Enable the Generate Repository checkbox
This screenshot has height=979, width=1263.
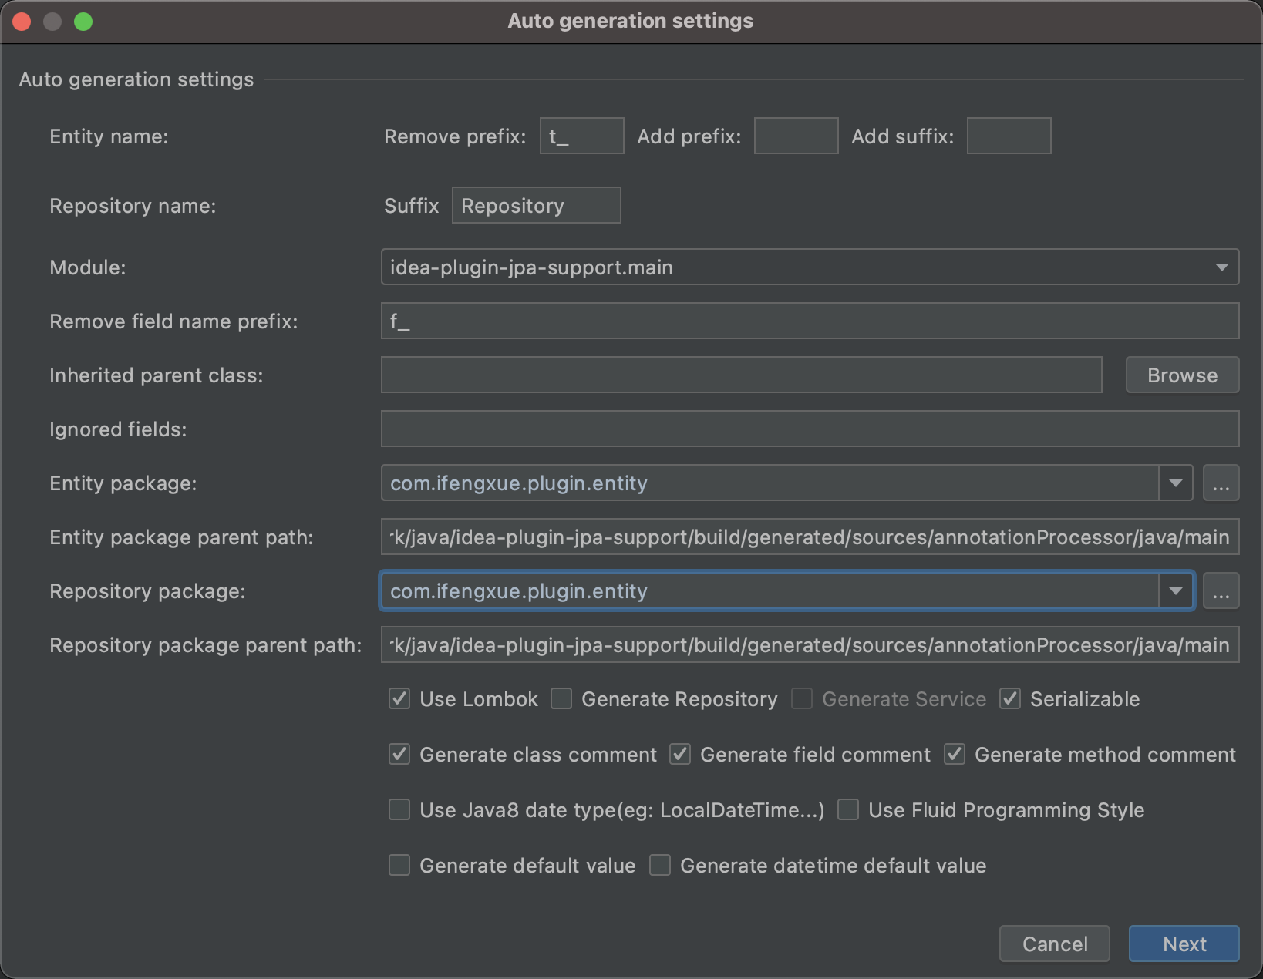click(x=561, y=699)
